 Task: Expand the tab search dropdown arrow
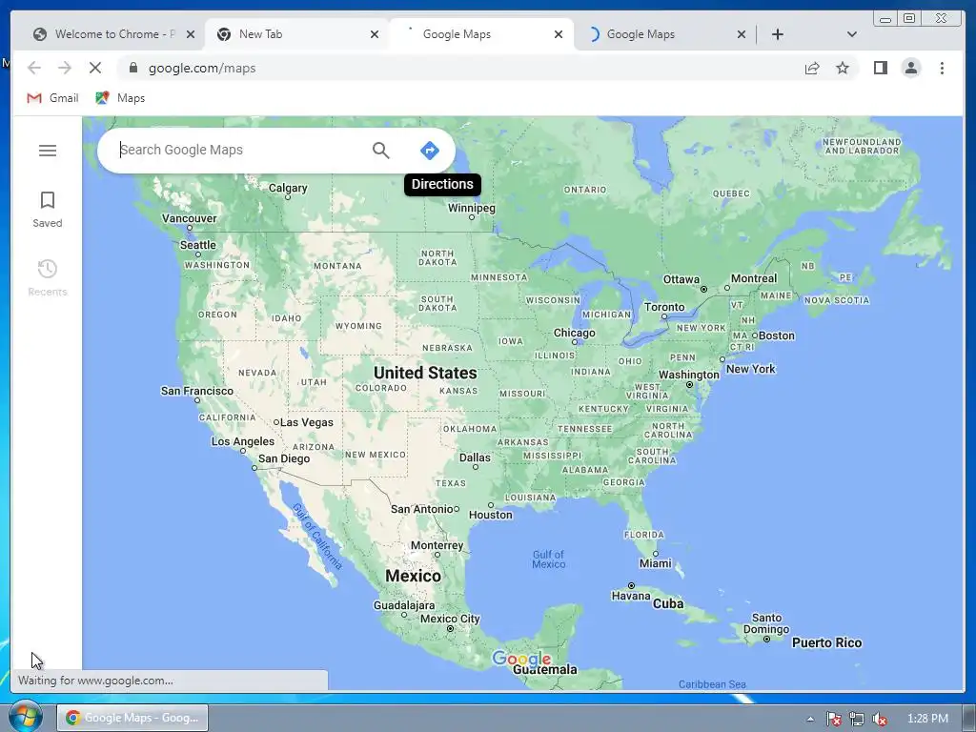(x=851, y=34)
